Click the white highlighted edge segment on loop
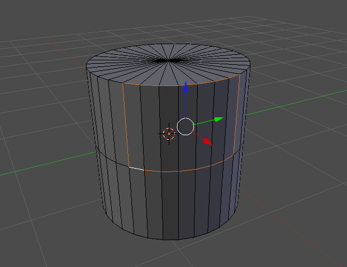This screenshot has height=267, width=347. 136,169
